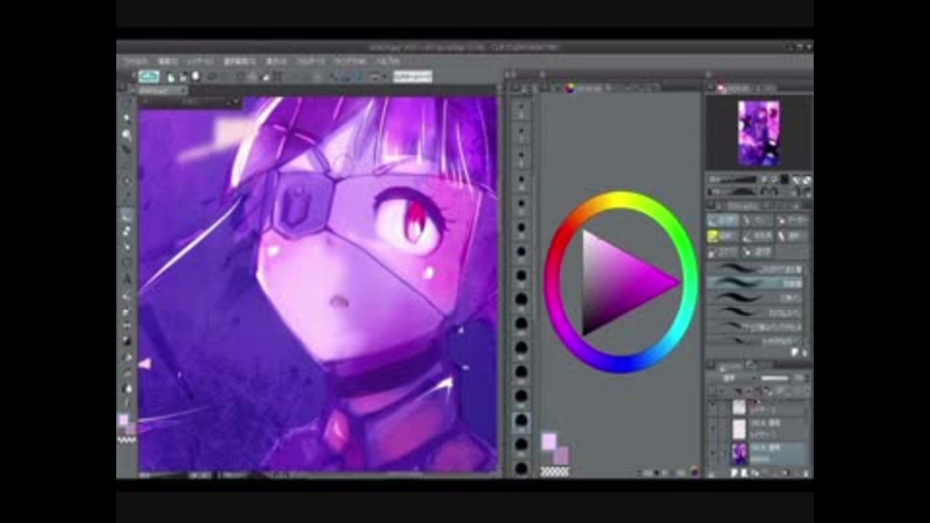Click the delete layer trash icon
The height and width of the screenshot is (523, 930).
[x=805, y=473]
